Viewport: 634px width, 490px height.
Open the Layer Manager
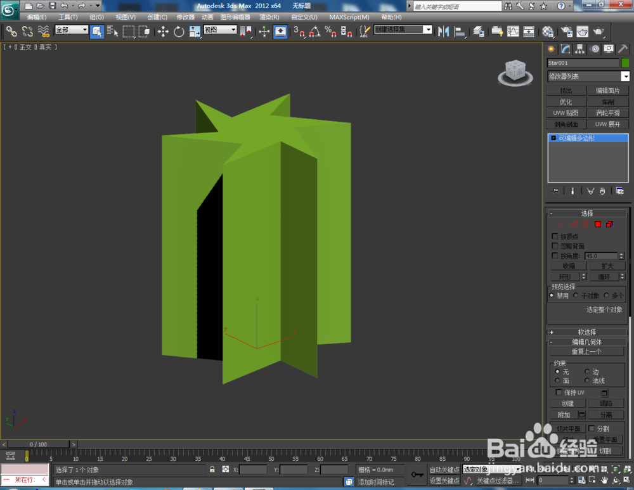[479, 31]
